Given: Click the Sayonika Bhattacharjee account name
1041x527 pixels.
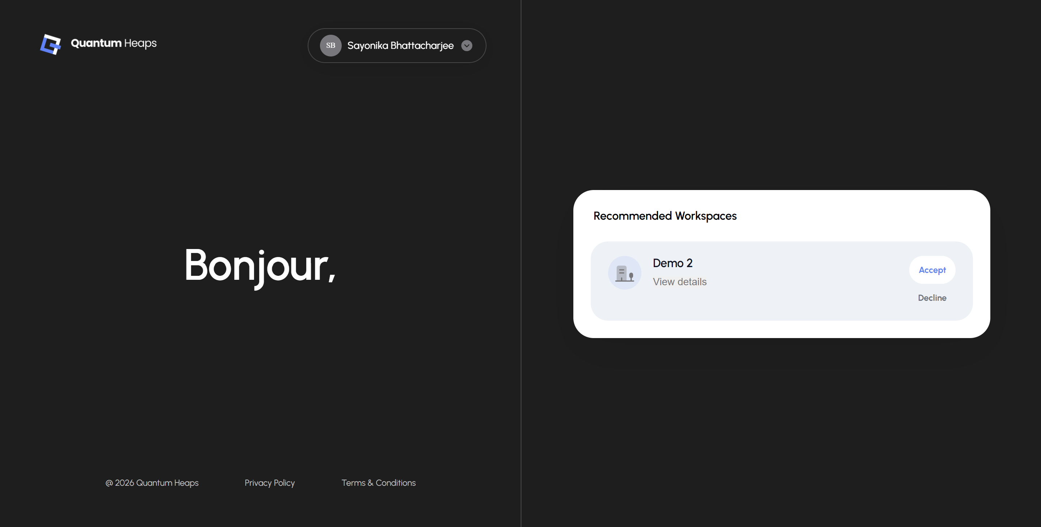Looking at the screenshot, I should (x=400, y=46).
